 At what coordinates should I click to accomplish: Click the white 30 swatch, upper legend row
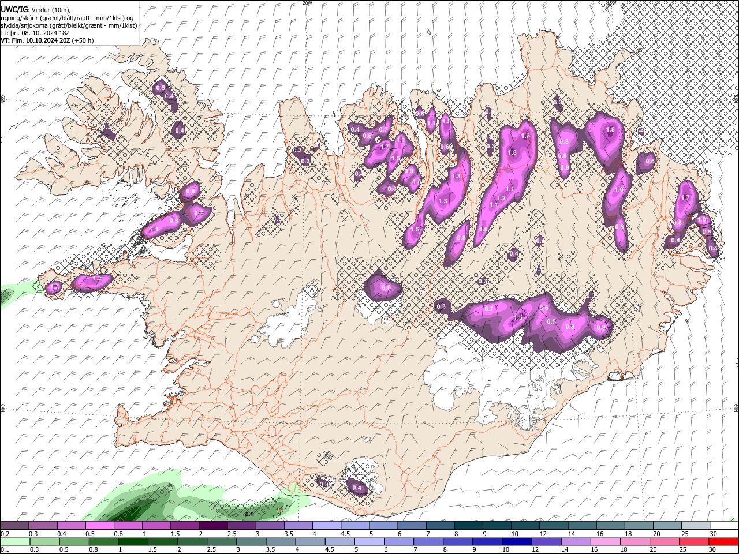tap(724, 526)
